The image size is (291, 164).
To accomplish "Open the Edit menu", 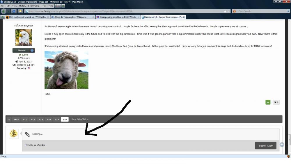I will (8, 6).
